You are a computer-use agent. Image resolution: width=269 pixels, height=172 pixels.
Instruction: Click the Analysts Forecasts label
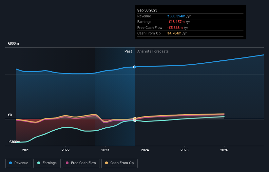click(x=153, y=52)
